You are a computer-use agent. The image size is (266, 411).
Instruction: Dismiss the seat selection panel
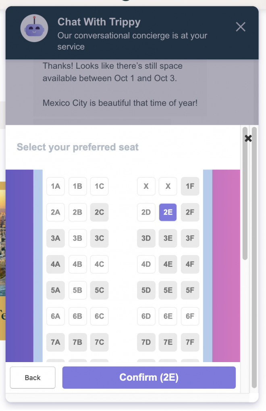click(248, 138)
